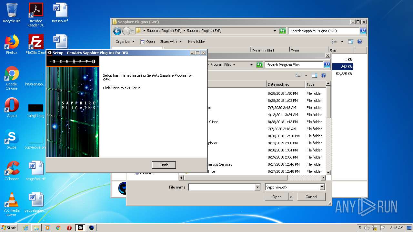Sort by Type column in file dialog

point(315,84)
